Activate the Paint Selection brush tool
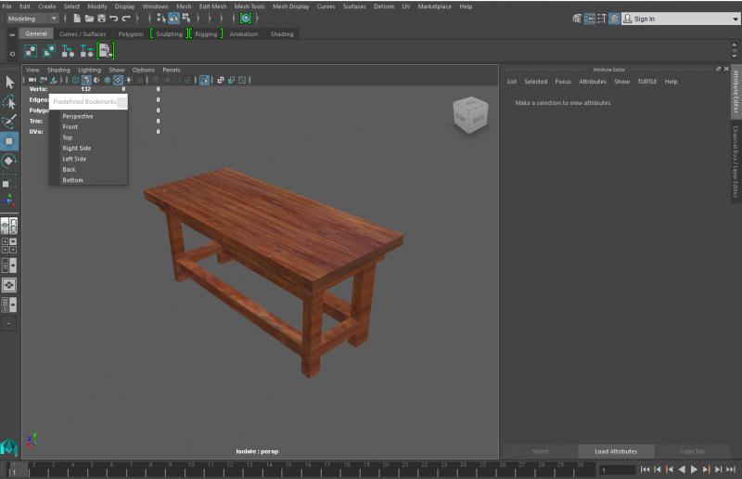The image size is (742, 479). click(9, 122)
